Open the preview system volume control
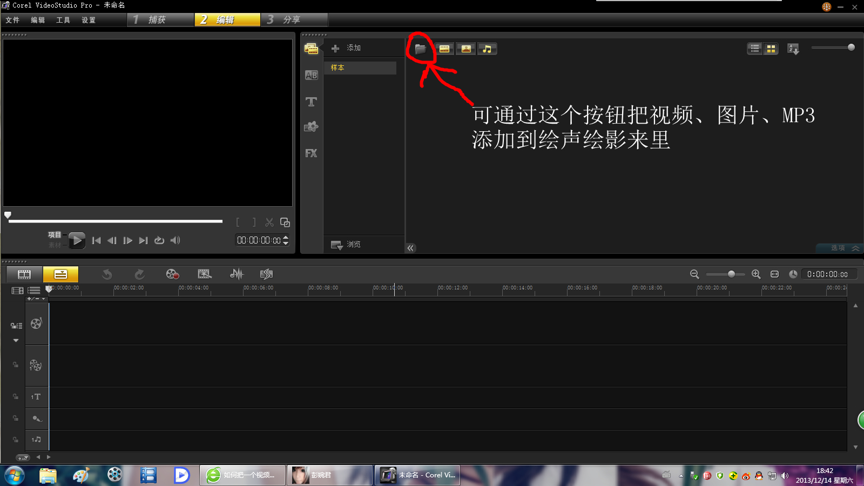This screenshot has height=486, width=864. (x=175, y=240)
